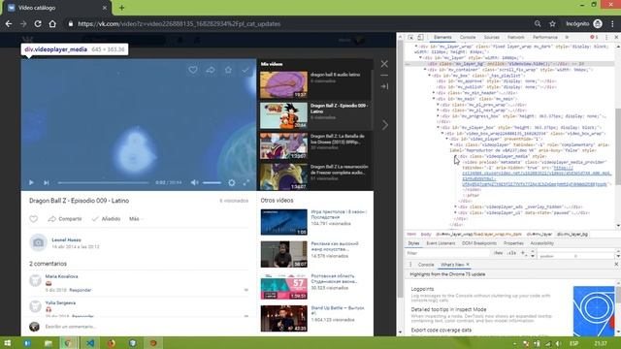Switch to DevTools Network tab
The width and height of the screenshot is (621, 349).
515,37
